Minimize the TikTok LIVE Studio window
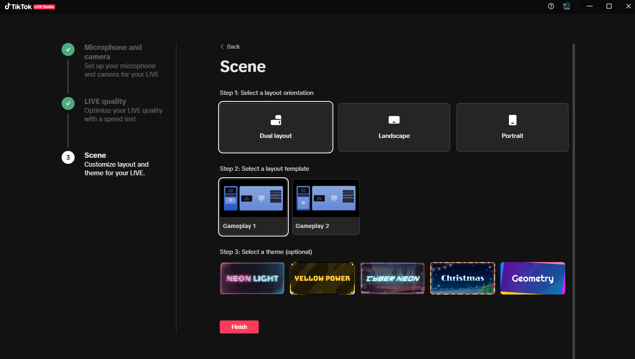Image resolution: width=635 pixels, height=359 pixels. click(x=590, y=6)
